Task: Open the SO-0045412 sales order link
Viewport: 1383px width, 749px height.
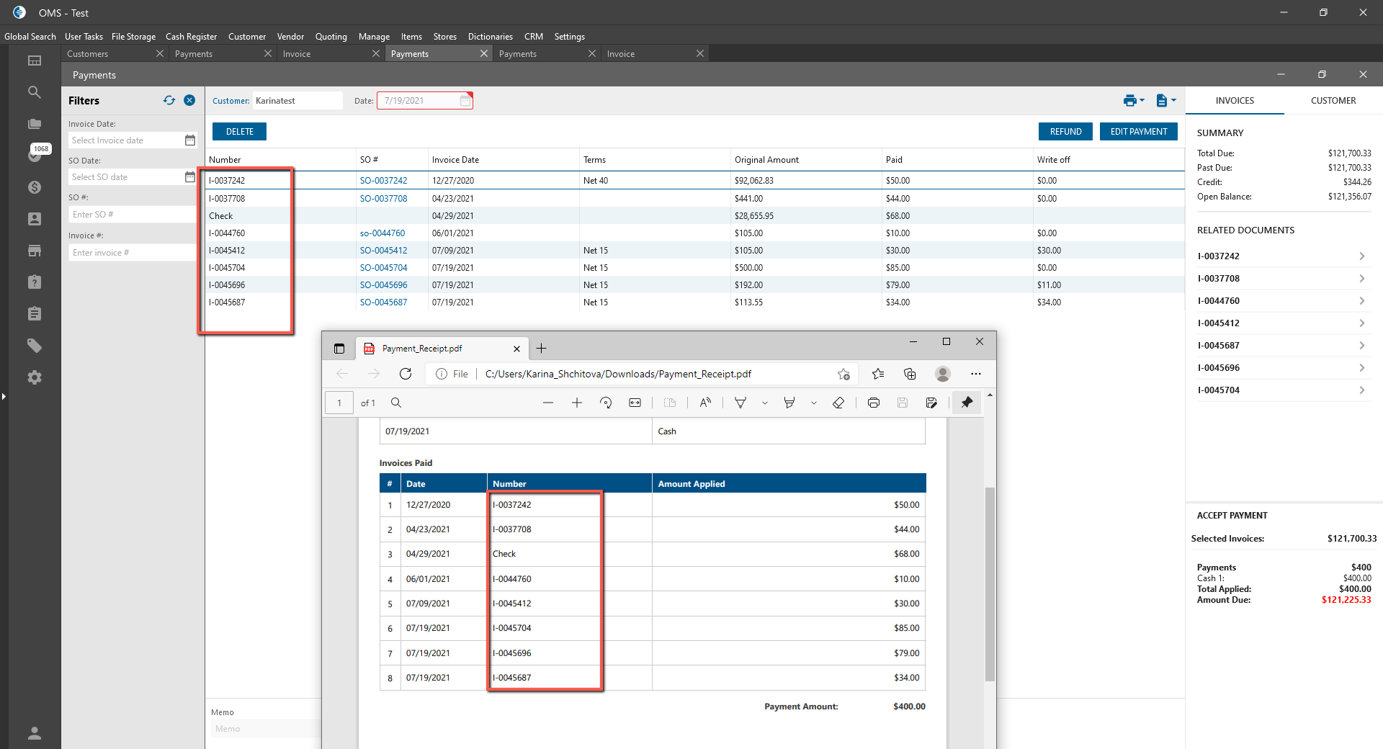Action: tap(383, 251)
